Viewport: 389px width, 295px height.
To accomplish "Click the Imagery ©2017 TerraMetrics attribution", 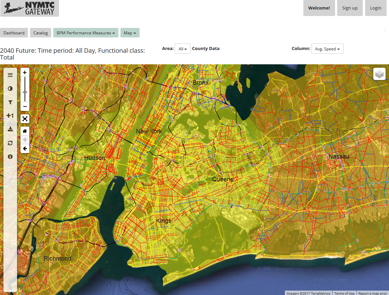I will pos(308,293).
